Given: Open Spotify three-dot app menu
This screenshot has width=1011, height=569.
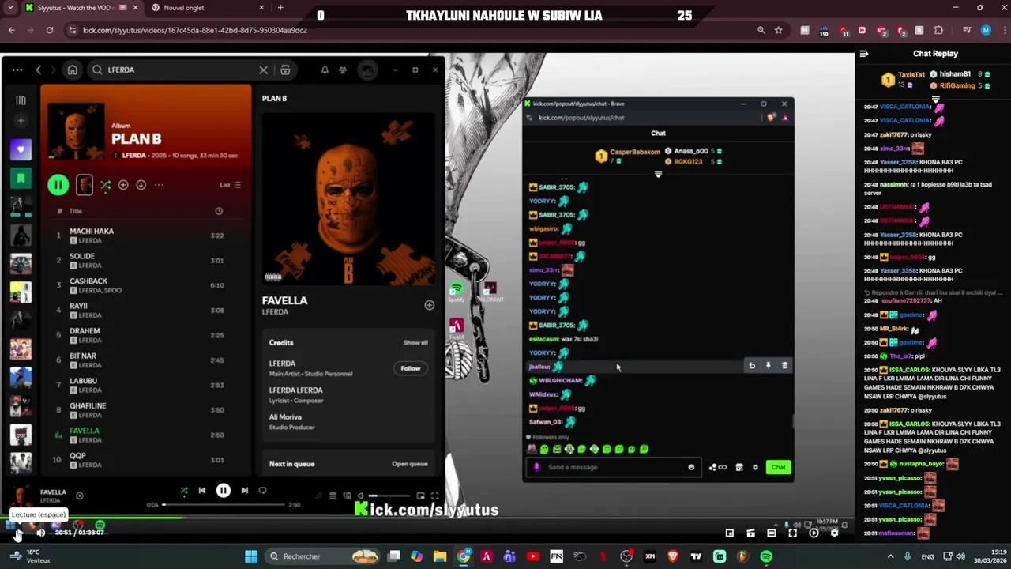Looking at the screenshot, I should (17, 70).
